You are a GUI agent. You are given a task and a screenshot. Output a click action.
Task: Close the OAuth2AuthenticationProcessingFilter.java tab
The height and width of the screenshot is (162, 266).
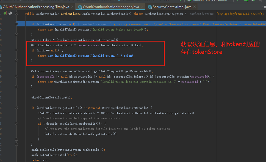(72, 7)
